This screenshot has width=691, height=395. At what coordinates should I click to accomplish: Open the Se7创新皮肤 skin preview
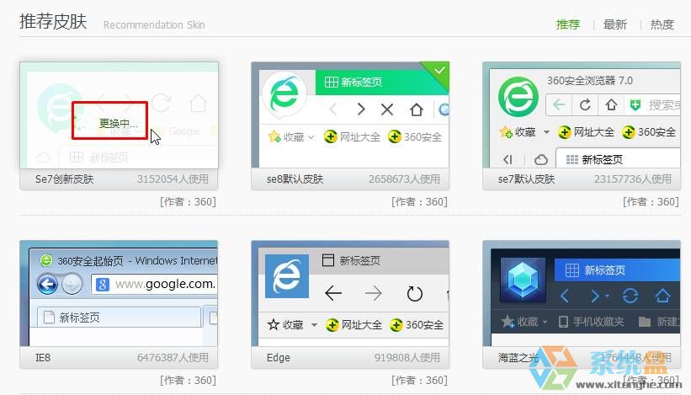[x=119, y=115]
